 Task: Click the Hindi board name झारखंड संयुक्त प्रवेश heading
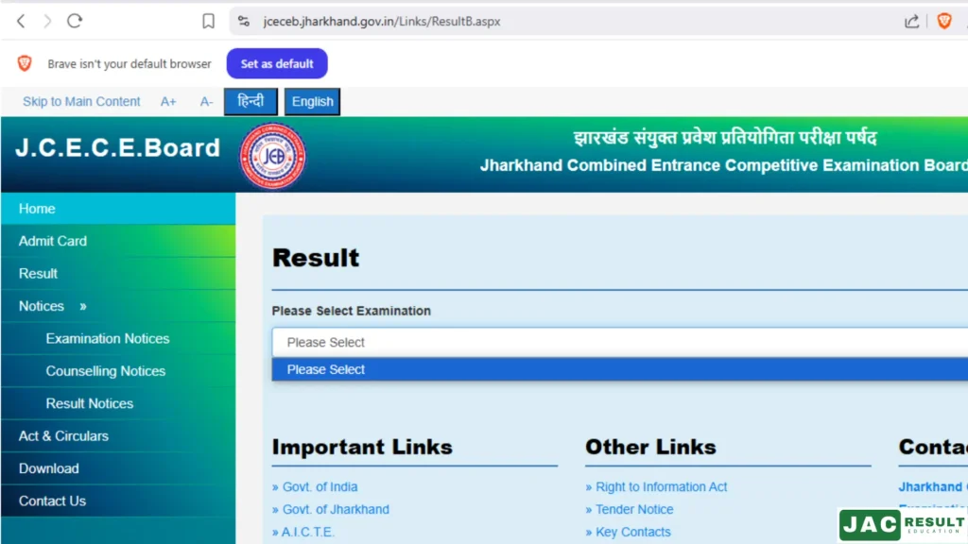(725, 138)
